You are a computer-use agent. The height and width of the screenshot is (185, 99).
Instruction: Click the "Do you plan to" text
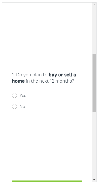point(32,75)
